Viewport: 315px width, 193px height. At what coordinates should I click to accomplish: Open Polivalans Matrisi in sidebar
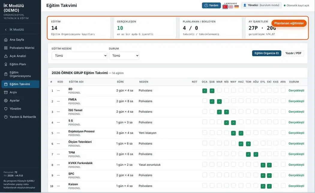pyautogui.click(x=20, y=48)
